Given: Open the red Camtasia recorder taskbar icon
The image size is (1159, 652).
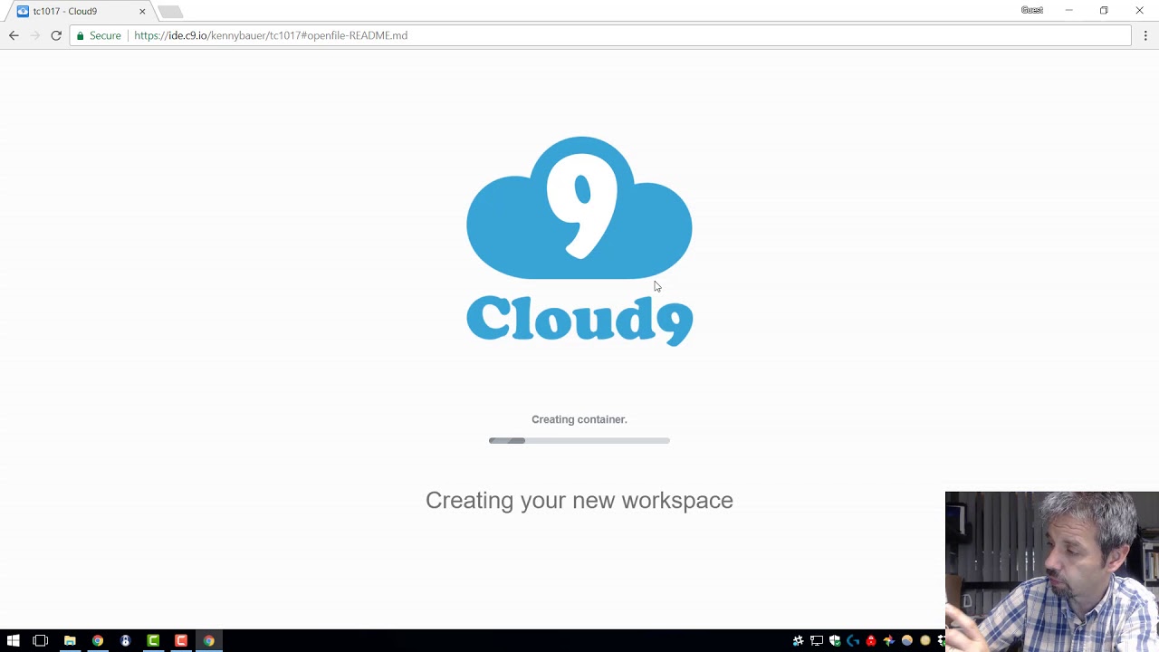Looking at the screenshot, I should tap(181, 641).
